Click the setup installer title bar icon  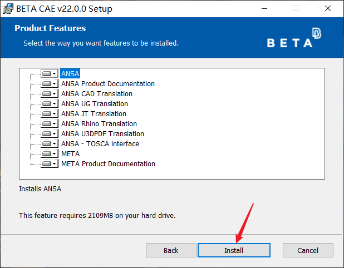[8, 8]
